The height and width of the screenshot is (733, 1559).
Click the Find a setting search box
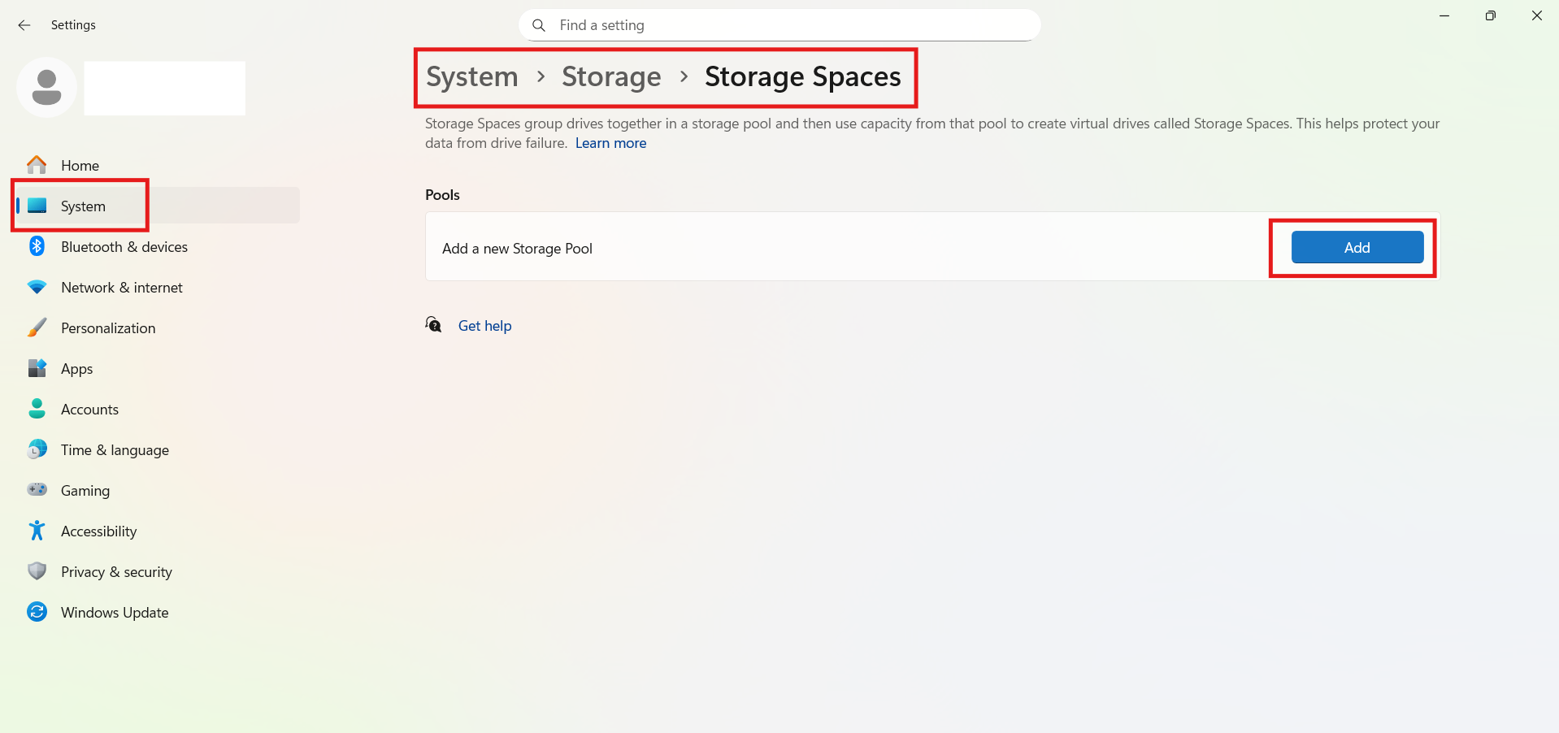pos(780,25)
